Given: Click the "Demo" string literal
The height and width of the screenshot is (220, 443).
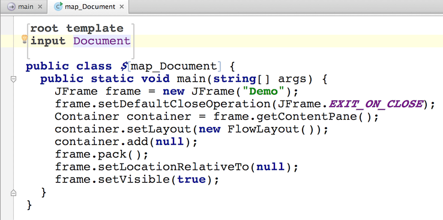Looking at the screenshot, I should click(264, 91).
